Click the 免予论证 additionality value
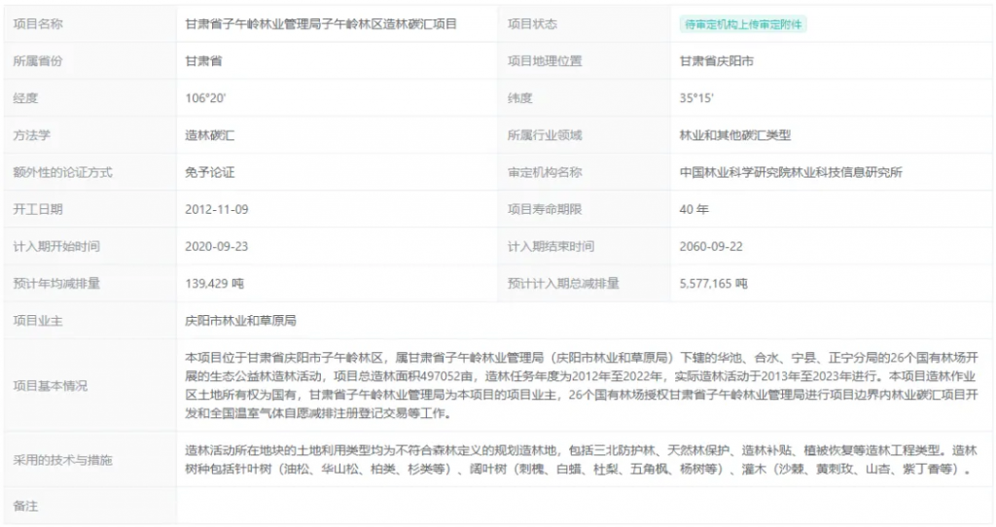 [x=210, y=173]
